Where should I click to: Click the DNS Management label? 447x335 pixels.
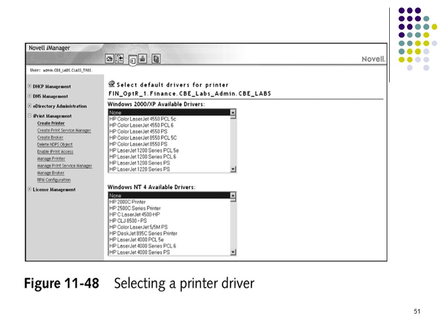point(50,96)
